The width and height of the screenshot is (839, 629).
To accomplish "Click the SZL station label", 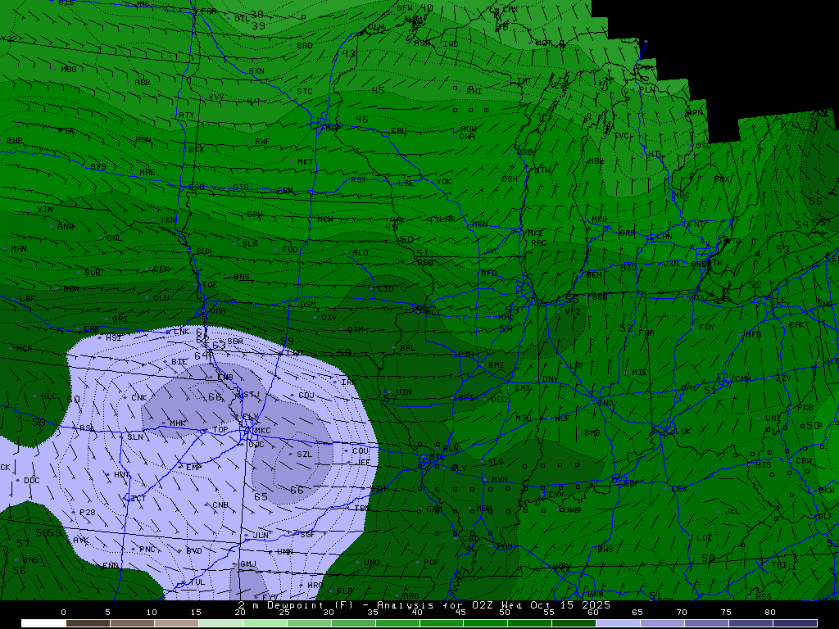I will coord(304,455).
